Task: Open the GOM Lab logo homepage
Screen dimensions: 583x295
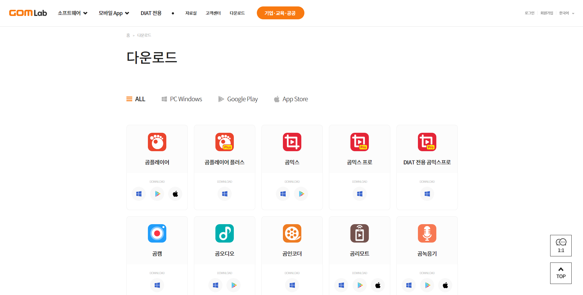Action: [28, 13]
